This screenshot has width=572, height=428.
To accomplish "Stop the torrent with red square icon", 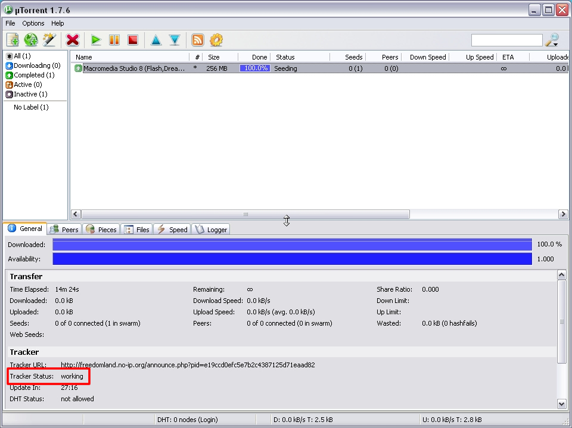I will pos(133,40).
